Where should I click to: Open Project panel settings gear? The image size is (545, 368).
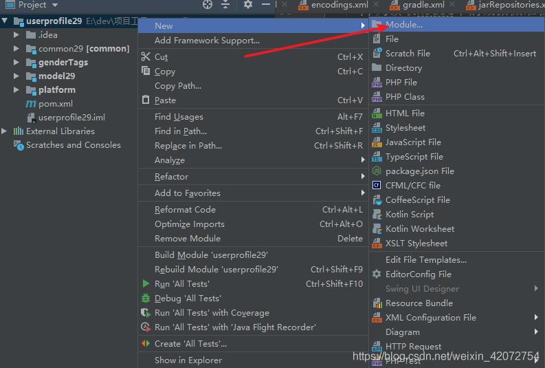click(x=248, y=5)
